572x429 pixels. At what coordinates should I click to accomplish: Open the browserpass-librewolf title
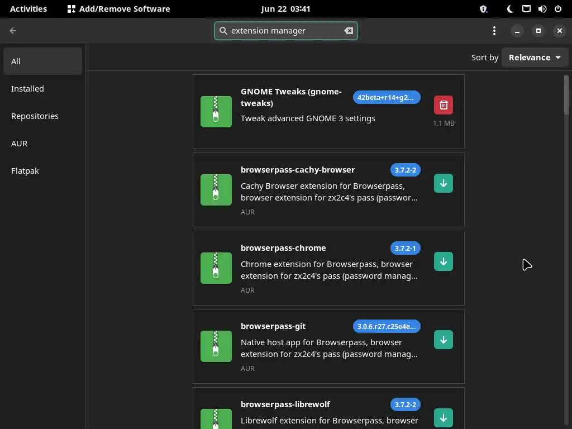pyautogui.click(x=285, y=404)
